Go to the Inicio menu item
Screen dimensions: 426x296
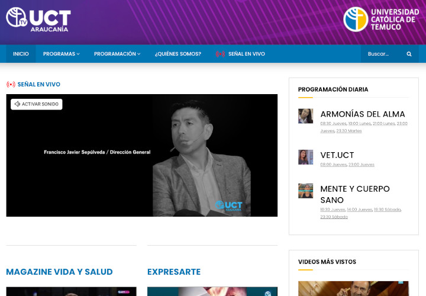tap(21, 54)
